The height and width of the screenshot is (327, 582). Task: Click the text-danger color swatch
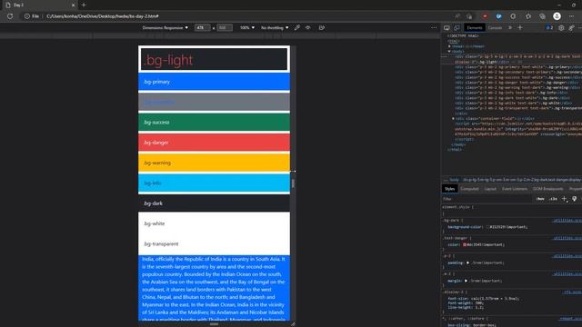pos(465,244)
